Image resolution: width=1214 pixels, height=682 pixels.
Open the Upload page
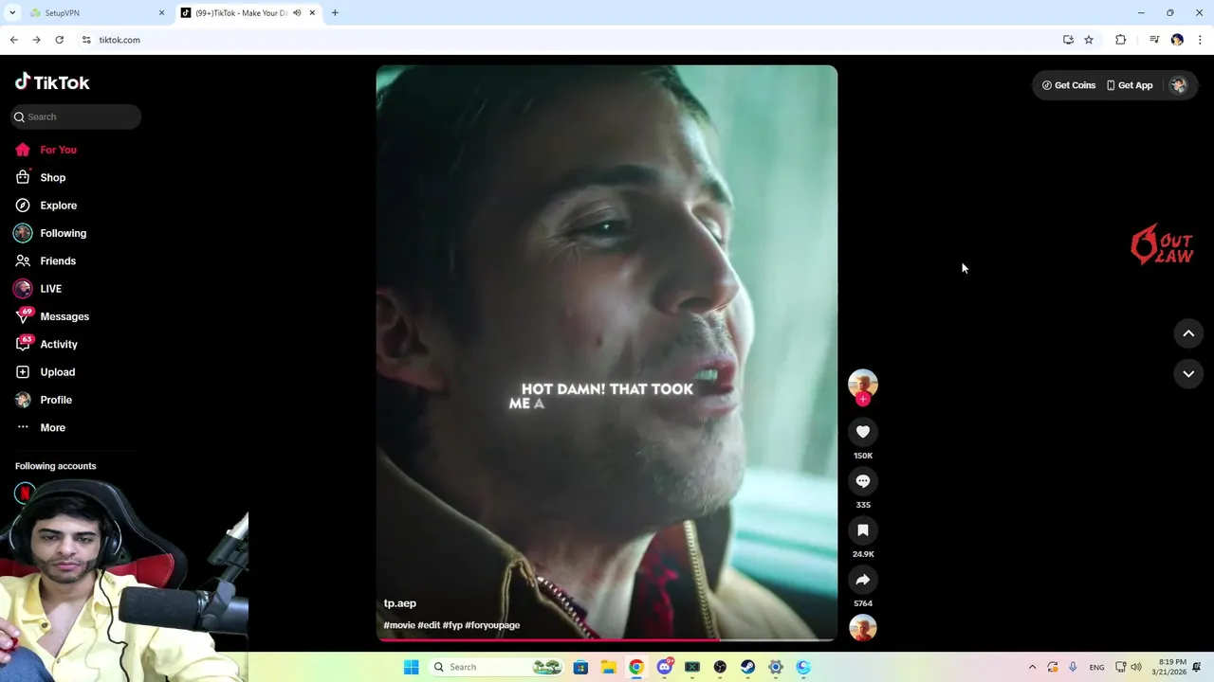tap(45, 372)
